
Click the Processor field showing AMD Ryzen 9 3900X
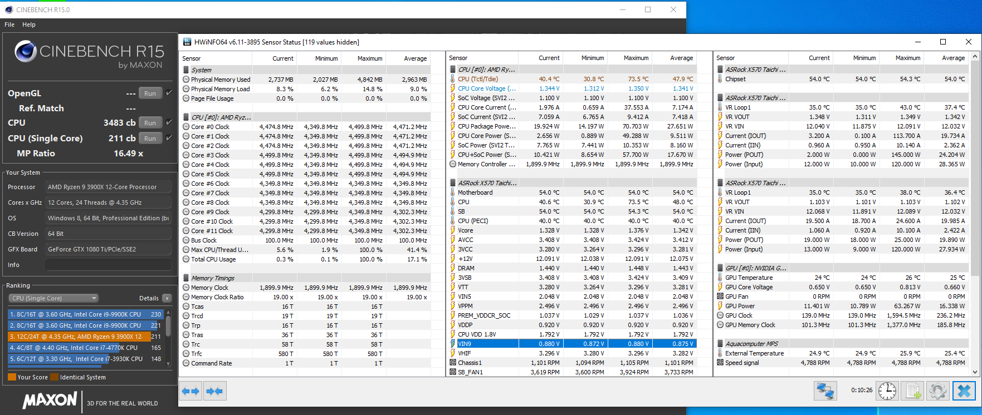108,187
